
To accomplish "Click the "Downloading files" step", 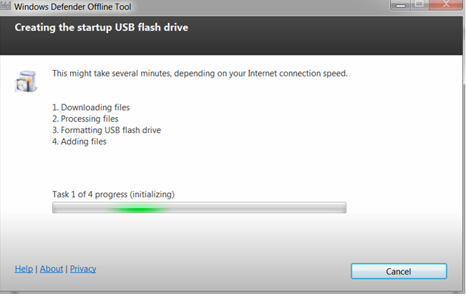I will [x=91, y=107].
